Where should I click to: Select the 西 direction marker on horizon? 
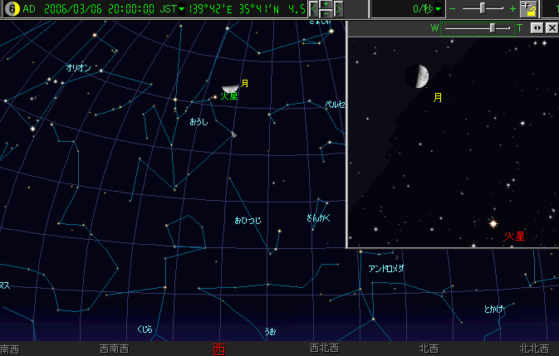pos(218,349)
